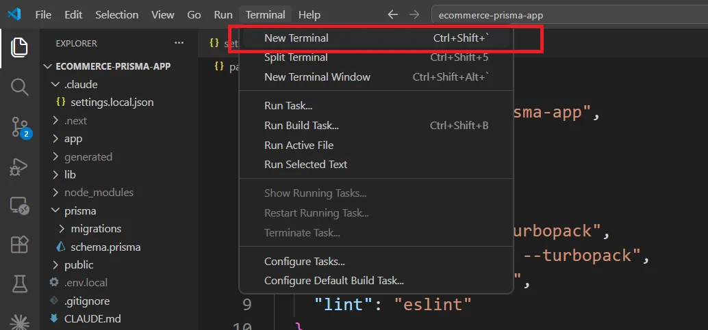Open the Go menu
Screen dimensions: 708x330
(194, 15)
